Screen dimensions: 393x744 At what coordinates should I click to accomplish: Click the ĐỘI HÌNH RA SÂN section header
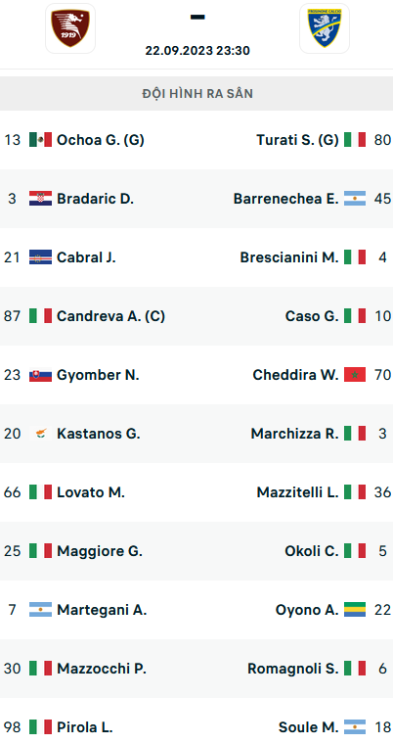click(196, 93)
